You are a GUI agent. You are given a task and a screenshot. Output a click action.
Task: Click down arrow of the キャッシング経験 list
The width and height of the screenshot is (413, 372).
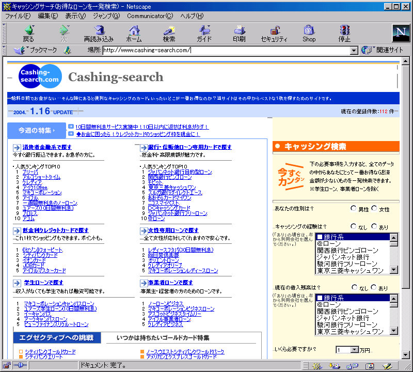(393, 270)
